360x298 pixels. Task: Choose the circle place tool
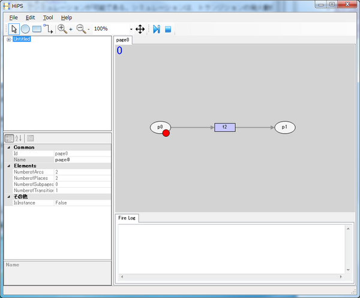[x=25, y=29]
